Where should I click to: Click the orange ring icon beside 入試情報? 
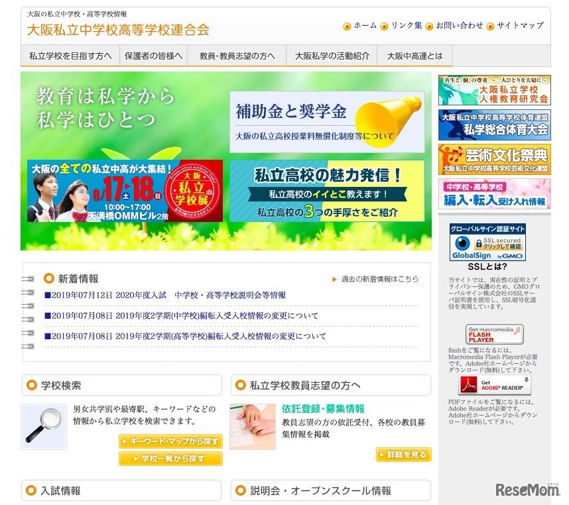pyautogui.click(x=31, y=490)
